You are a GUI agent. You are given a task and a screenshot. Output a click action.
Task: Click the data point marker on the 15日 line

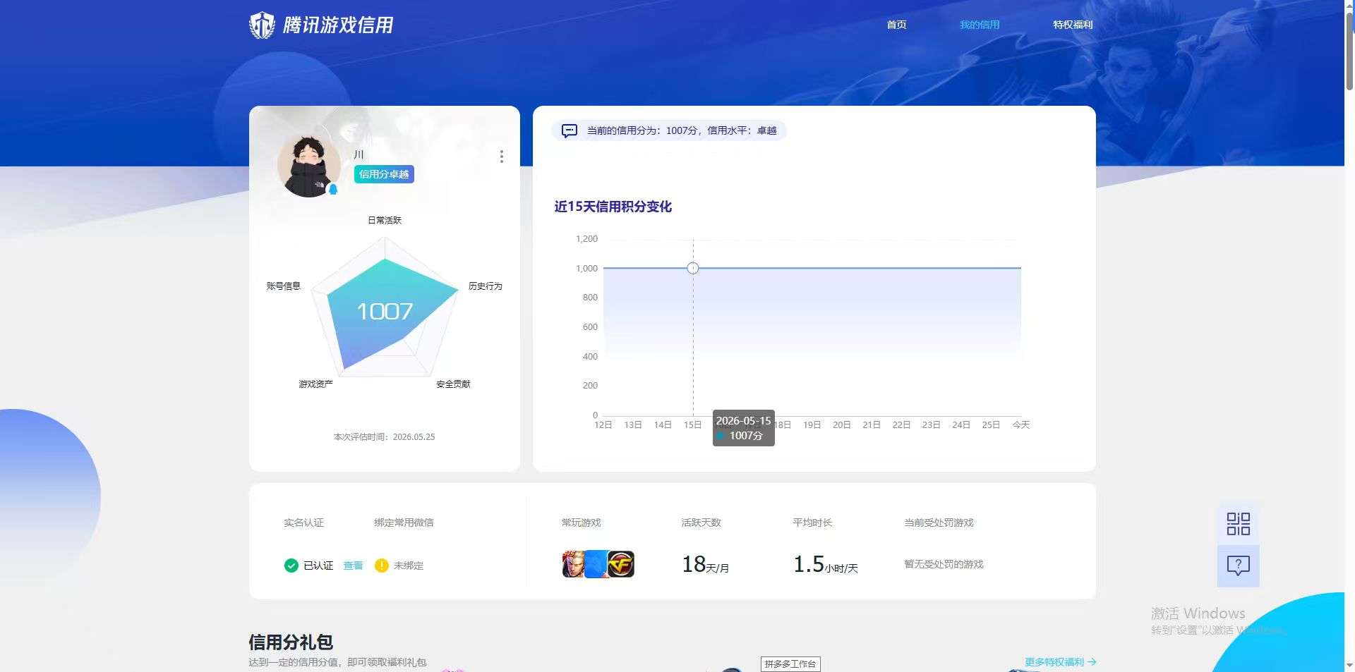693,268
